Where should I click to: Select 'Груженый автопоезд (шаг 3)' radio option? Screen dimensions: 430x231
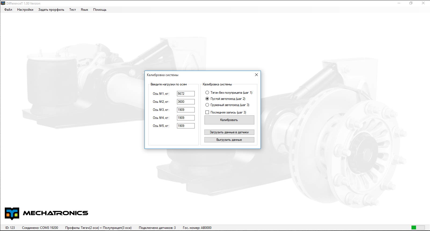tap(207, 105)
